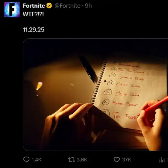Click the black pen in the photo
The height and width of the screenshot is (168, 168).
88,69
